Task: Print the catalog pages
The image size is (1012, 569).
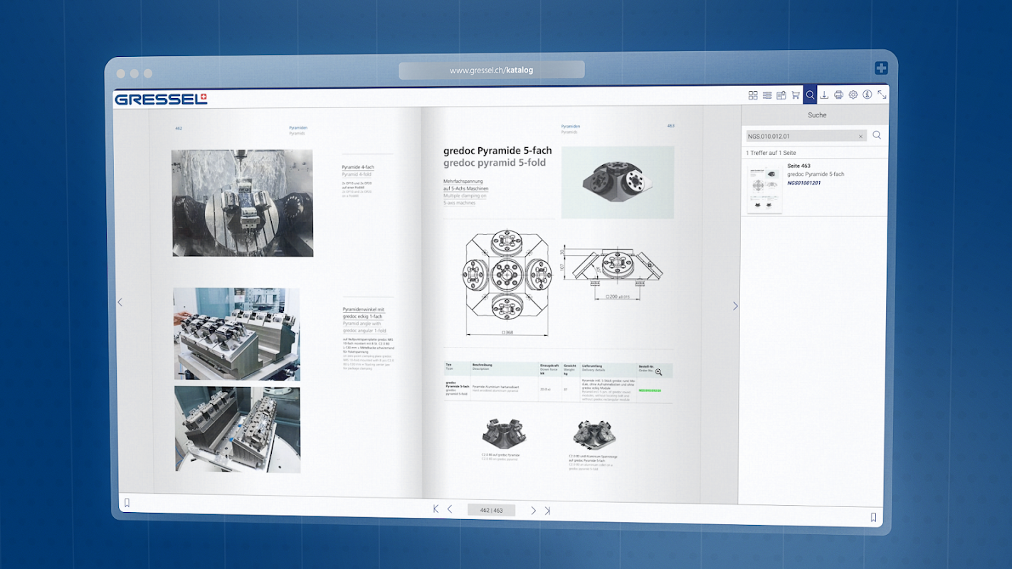Action: (x=838, y=95)
